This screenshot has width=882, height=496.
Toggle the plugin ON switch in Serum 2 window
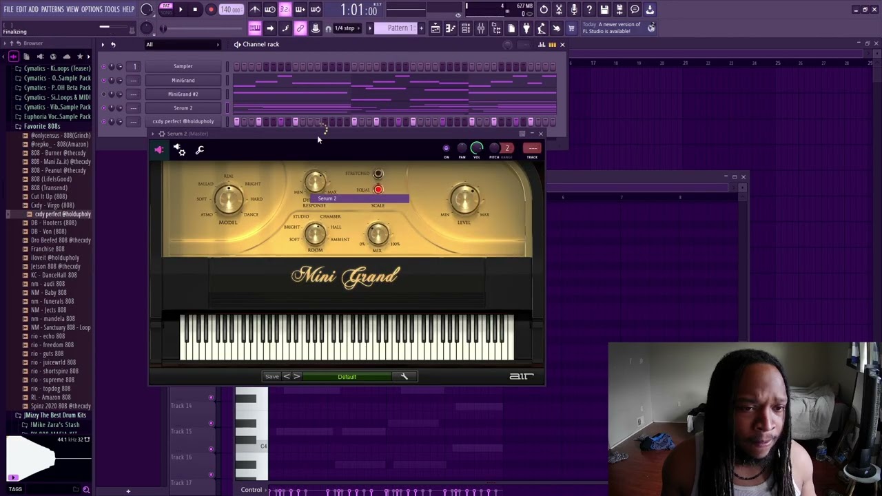[x=446, y=148]
